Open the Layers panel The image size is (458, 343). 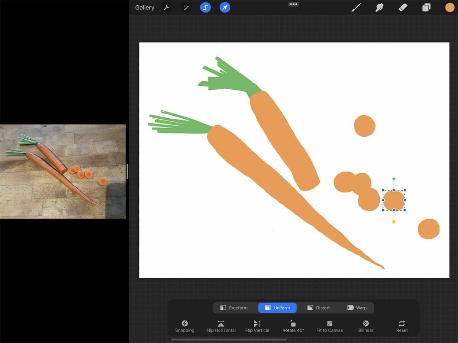(426, 7)
